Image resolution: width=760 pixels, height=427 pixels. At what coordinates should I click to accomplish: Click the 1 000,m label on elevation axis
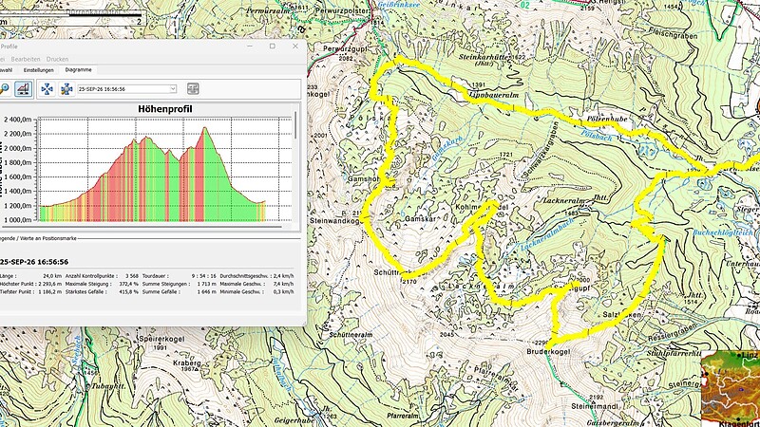click(x=16, y=220)
